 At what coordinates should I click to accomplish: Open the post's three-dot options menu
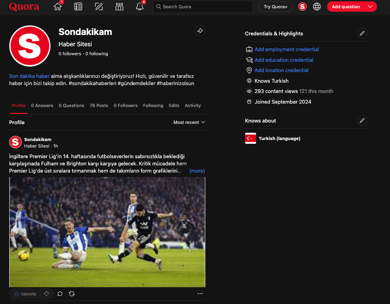(x=200, y=294)
